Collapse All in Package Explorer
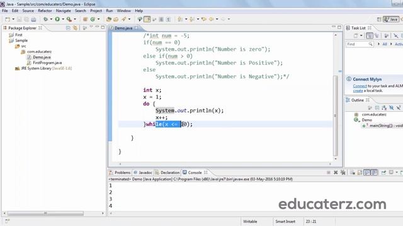This screenshot has height=226, width=403. pos(68,28)
